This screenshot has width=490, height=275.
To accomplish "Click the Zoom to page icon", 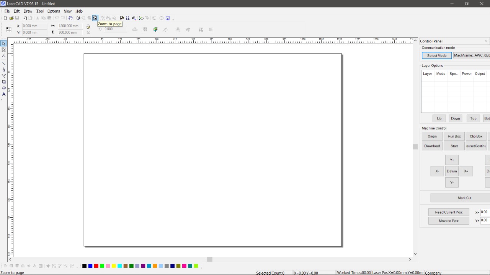I will point(95,18).
